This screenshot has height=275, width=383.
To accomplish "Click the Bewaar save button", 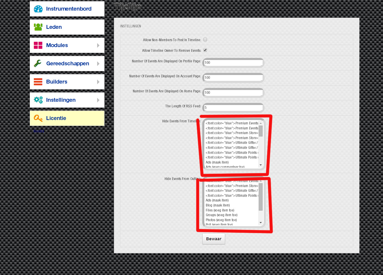I will [x=214, y=239].
